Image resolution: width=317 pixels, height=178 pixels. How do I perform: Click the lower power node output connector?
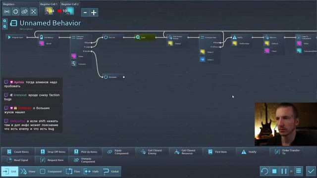124,77
